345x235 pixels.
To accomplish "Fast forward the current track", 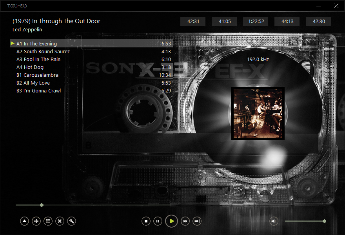I will click(x=185, y=221).
